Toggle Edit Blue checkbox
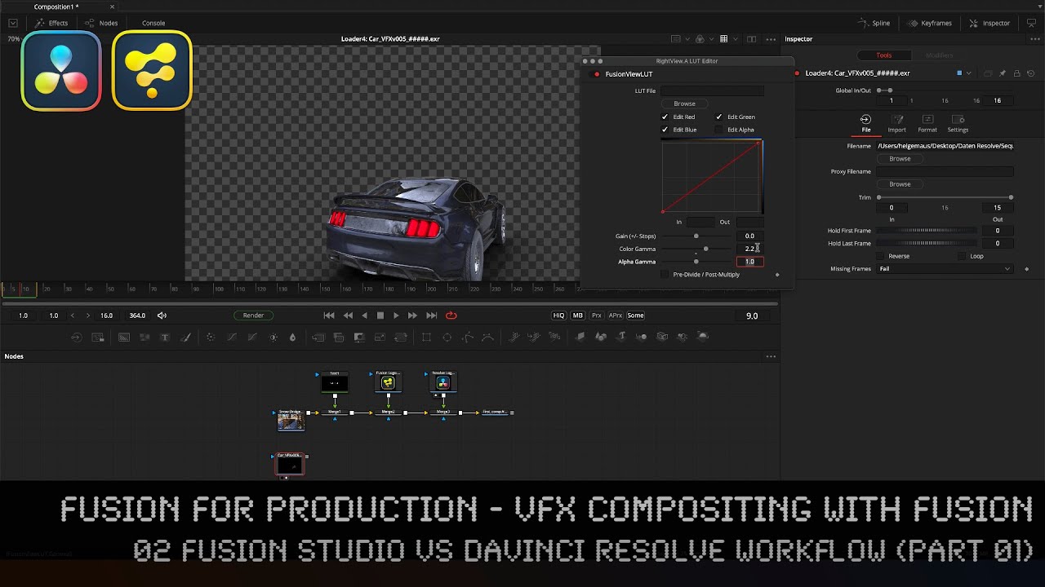 665,130
